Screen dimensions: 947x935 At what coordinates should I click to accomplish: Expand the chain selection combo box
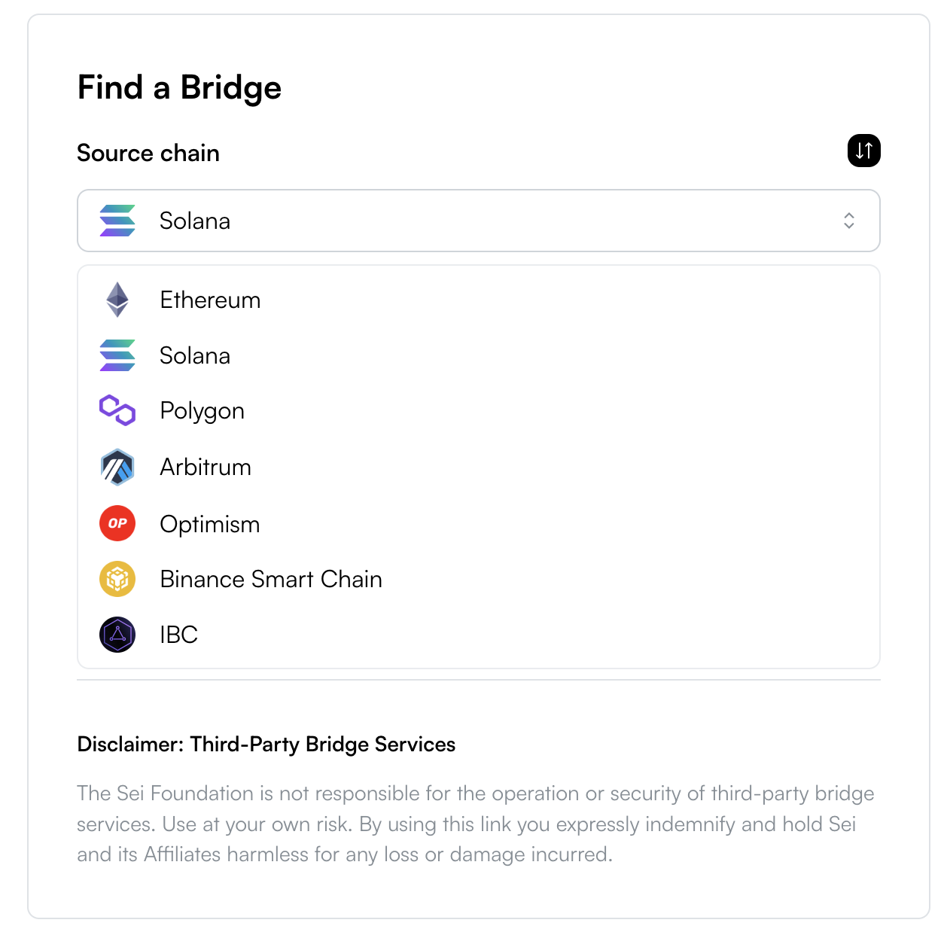(479, 221)
